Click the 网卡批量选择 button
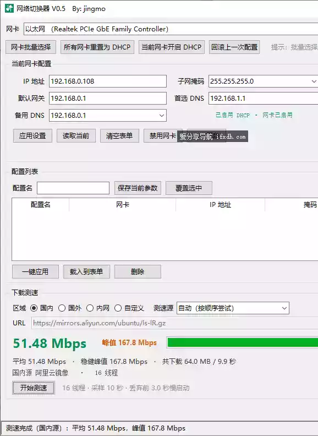 click(31, 47)
